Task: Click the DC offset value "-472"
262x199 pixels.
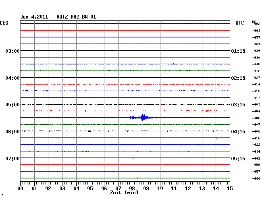Action: (256, 71)
